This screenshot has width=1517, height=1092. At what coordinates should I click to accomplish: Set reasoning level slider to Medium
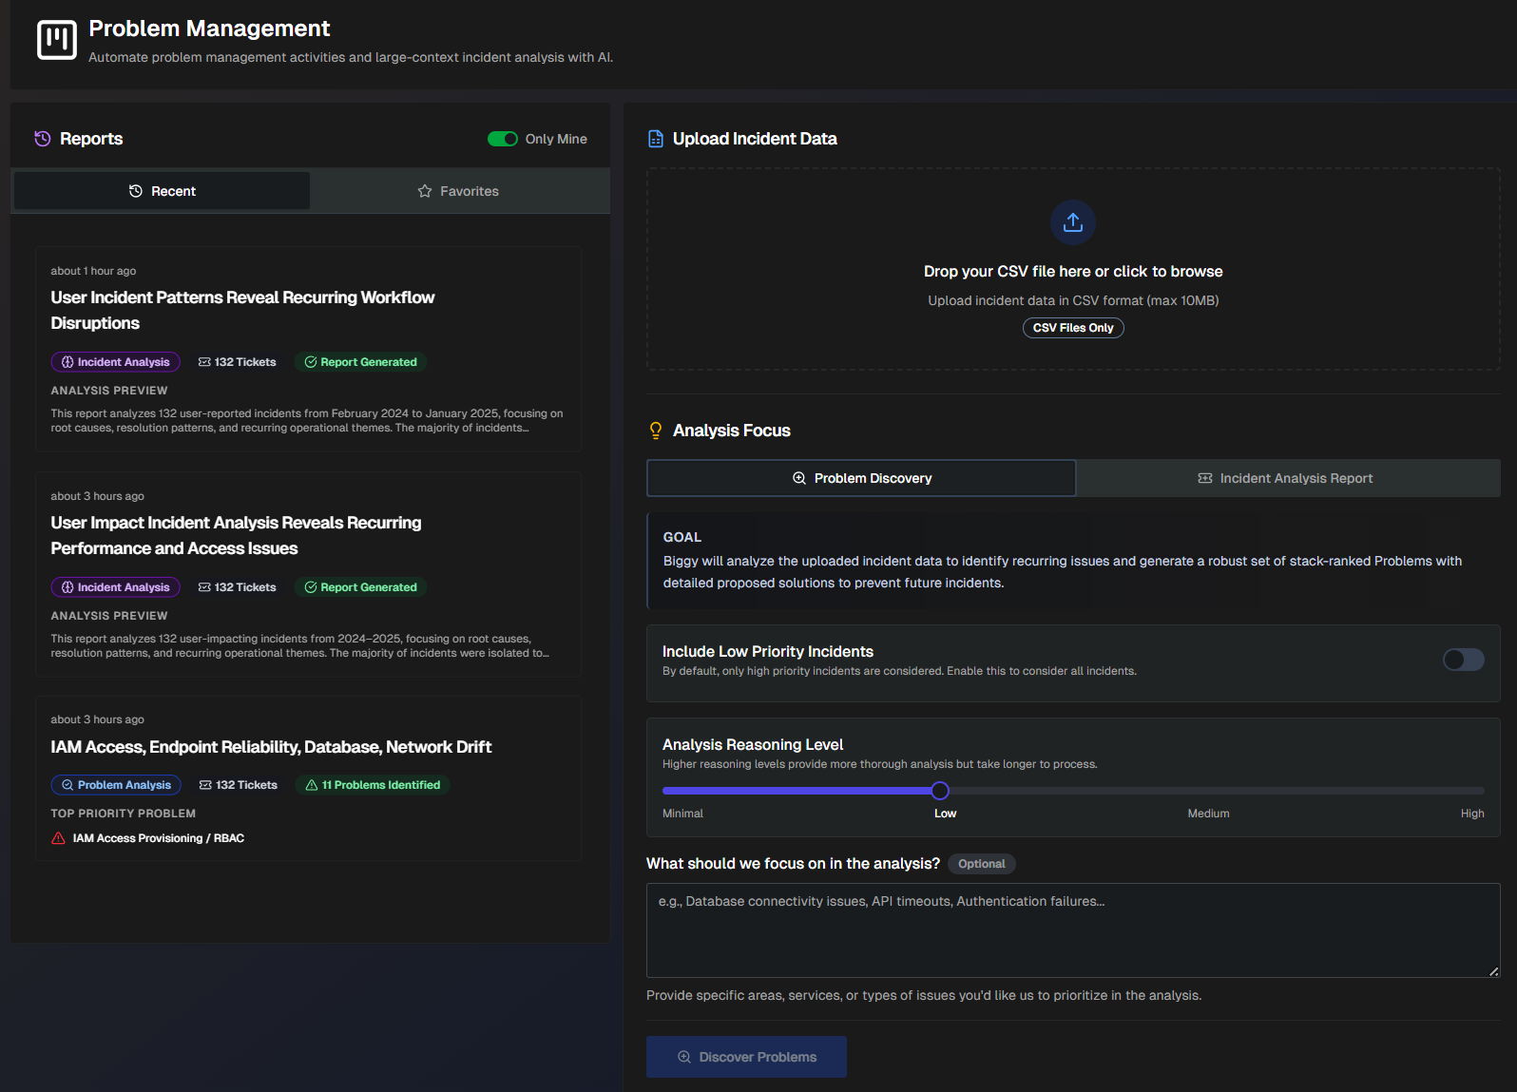tap(1209, 791)
